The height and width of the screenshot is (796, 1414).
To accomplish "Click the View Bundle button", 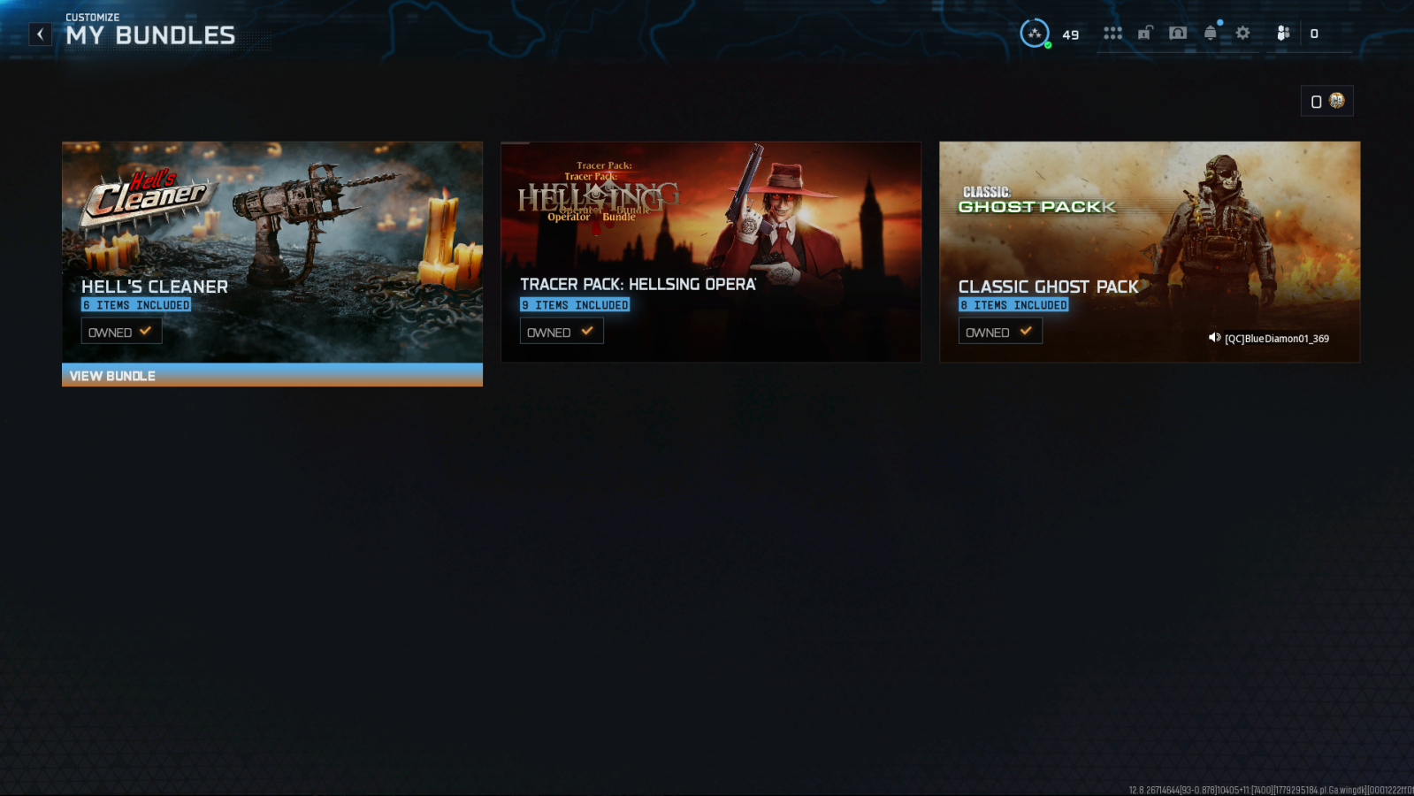I will [x=272, y=375].
